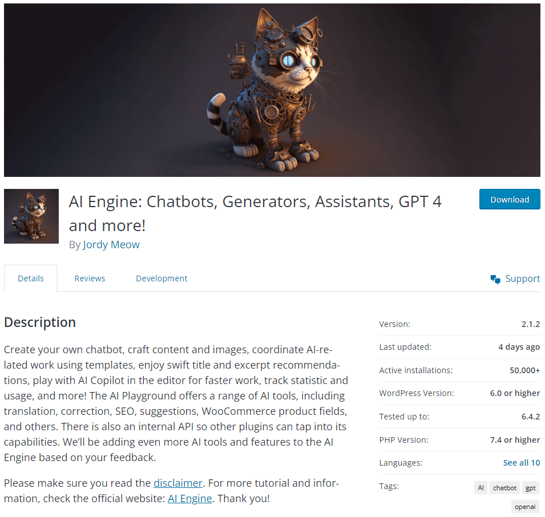
Task: Switch to the Reviews tab
Action: click(x=90, y=278)
